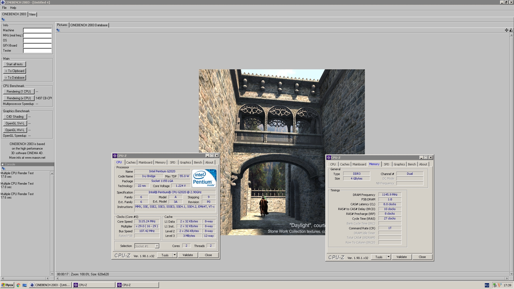Click console horizontal scrollbar right arrow

click(x=48, y=278)
